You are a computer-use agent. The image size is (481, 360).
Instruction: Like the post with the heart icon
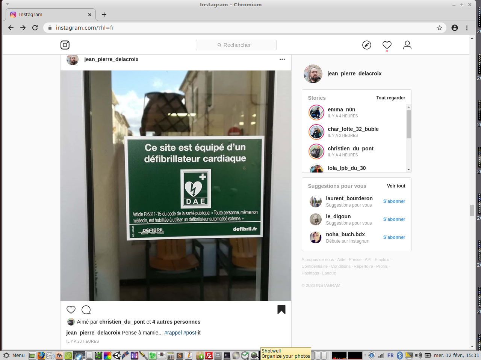click(71, 310)
